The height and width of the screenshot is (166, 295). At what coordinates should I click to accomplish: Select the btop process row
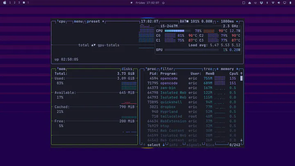(192, 126)
